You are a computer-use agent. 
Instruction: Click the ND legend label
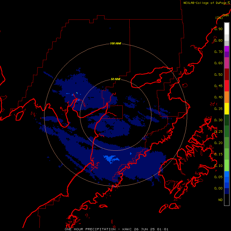220,200
